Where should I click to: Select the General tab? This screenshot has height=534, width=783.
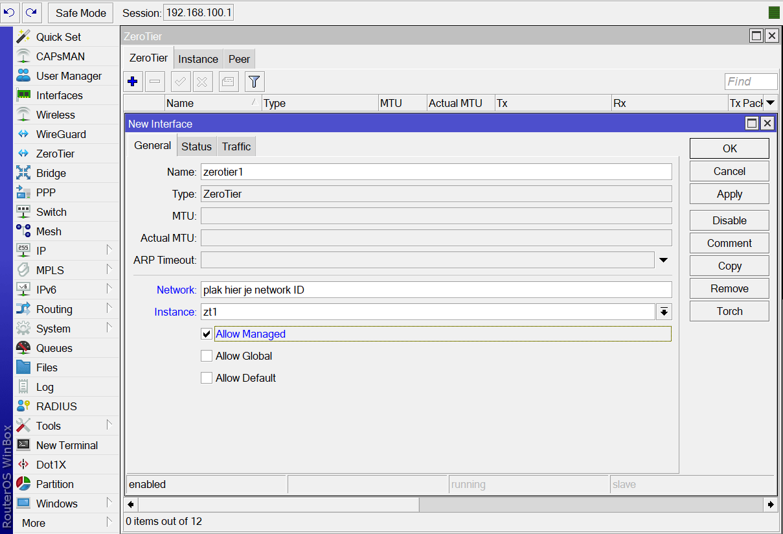click(x=152, y=146)
